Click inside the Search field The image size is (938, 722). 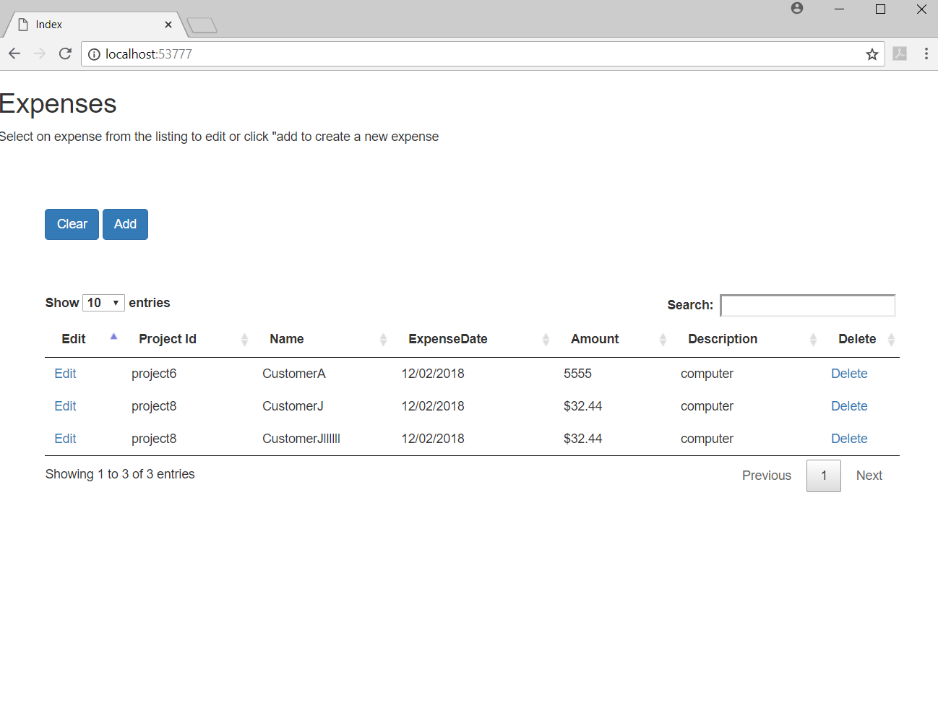tap(807, 305)
